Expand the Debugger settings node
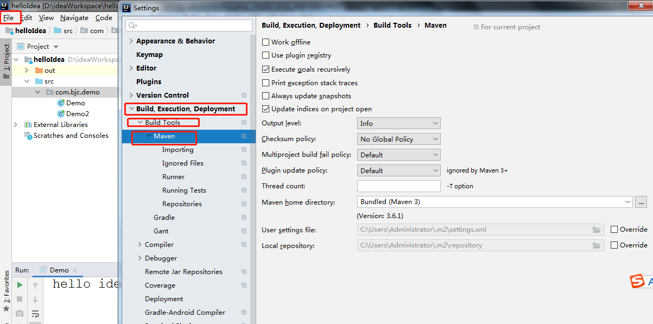The width and height of the screenshot is (653, 324). (140, 258)
